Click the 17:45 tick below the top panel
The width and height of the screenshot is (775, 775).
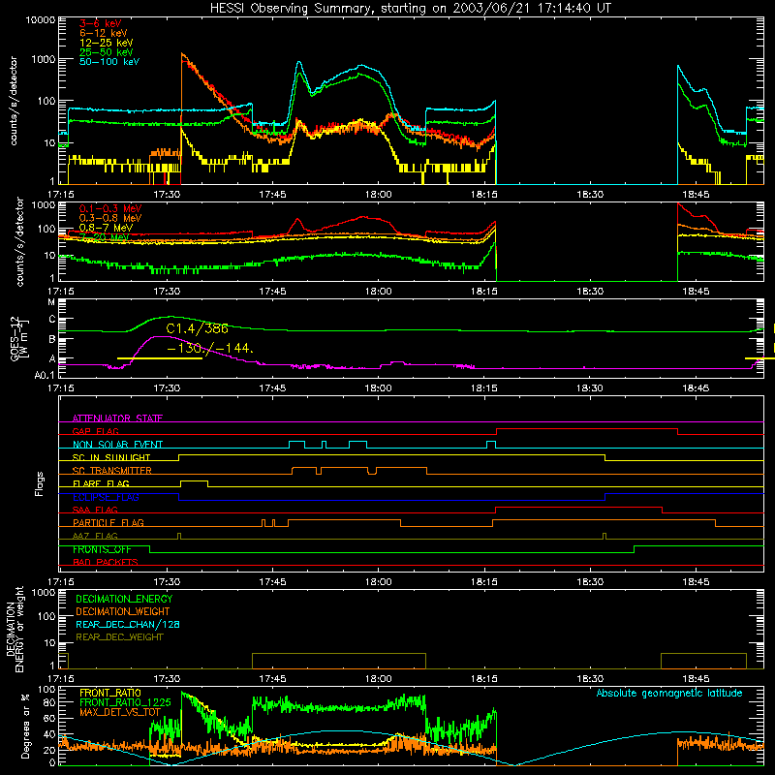[273, 195]
